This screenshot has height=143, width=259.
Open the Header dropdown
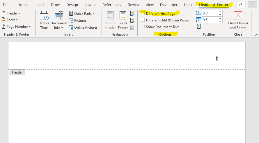click(x=12, y=13)
